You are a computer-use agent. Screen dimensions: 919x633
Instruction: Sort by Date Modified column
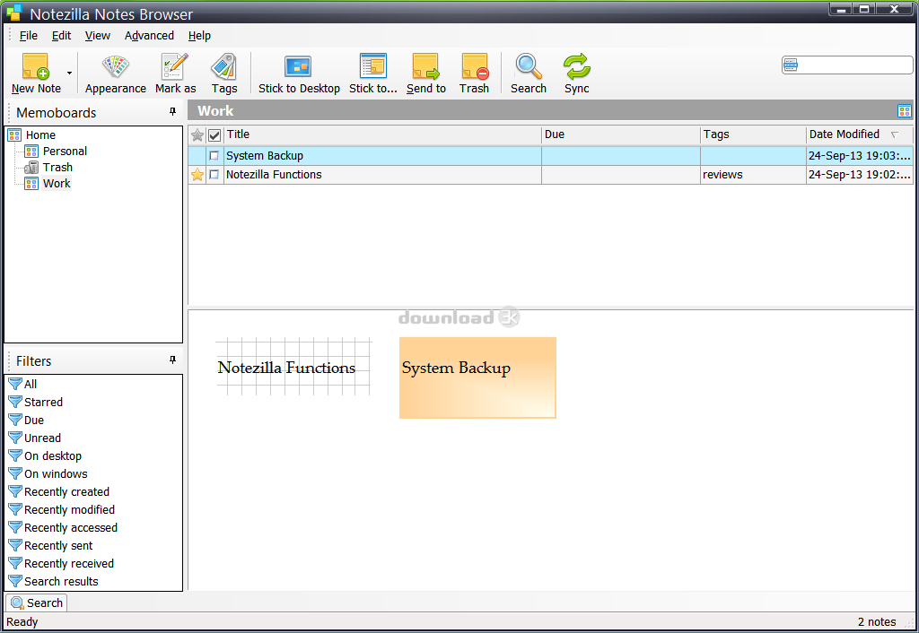(859, 134)
